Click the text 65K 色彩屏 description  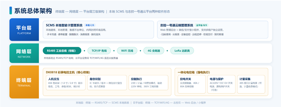pyautogui.click(x=65, y=85)
